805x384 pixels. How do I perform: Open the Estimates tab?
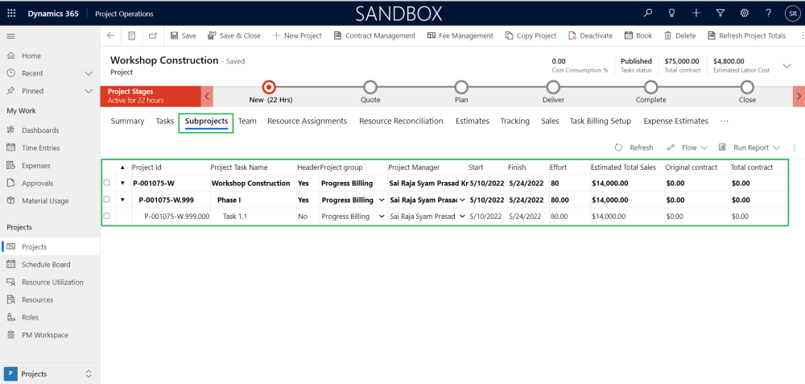[473, 121]
